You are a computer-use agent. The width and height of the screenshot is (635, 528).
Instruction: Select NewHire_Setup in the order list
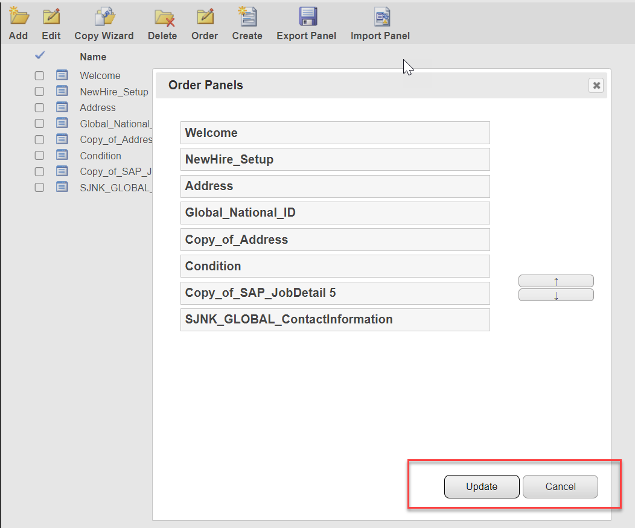[335, 159]
